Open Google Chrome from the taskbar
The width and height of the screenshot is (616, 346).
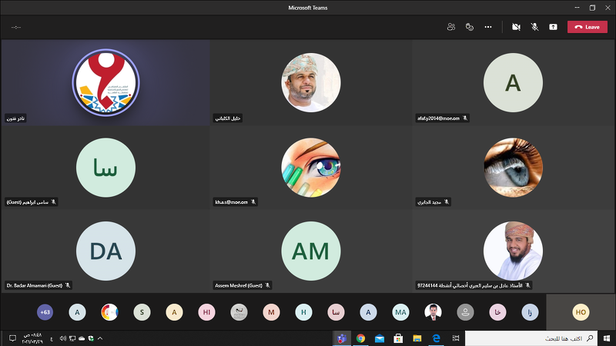click(360, 338)
